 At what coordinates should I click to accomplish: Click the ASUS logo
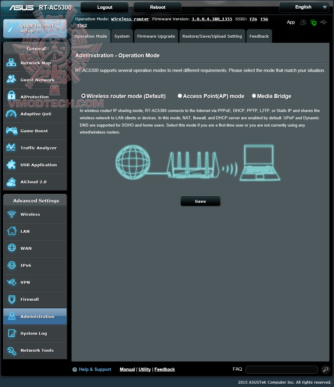tap(21, 7)
